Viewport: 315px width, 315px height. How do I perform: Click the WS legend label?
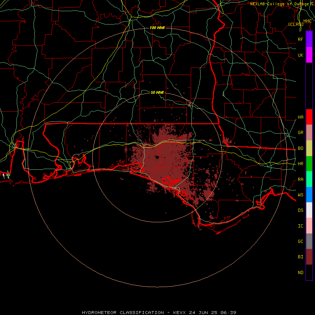click(x=300, y=195)
